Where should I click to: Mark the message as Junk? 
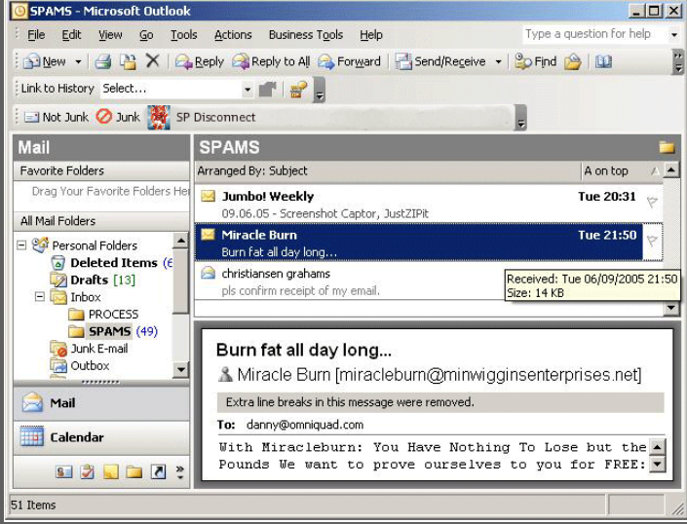[x=118, y=117]
